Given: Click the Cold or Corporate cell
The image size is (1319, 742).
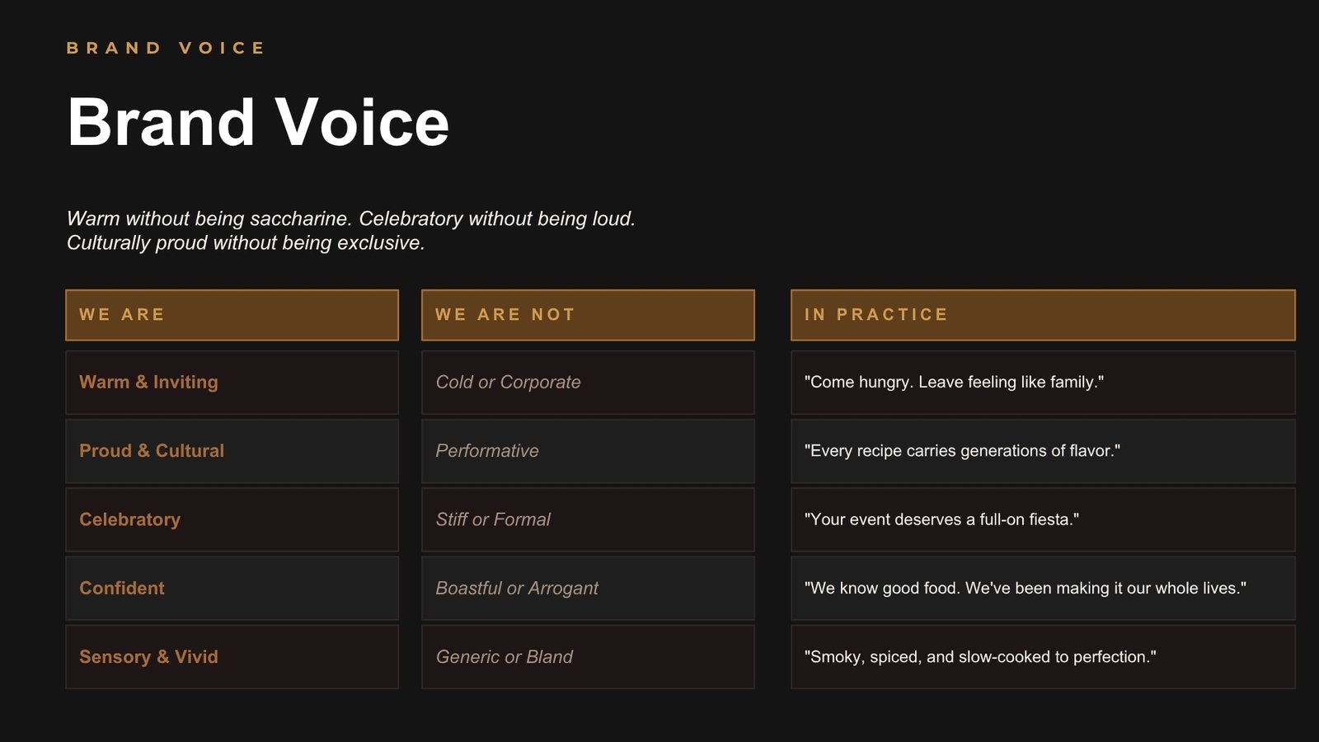Looking at the screenshot, I should pos(588,383).
